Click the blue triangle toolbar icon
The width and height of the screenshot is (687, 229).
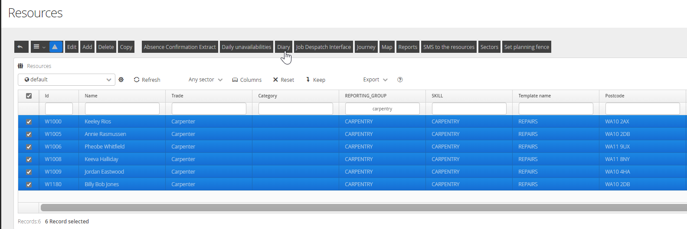point(56,47)
